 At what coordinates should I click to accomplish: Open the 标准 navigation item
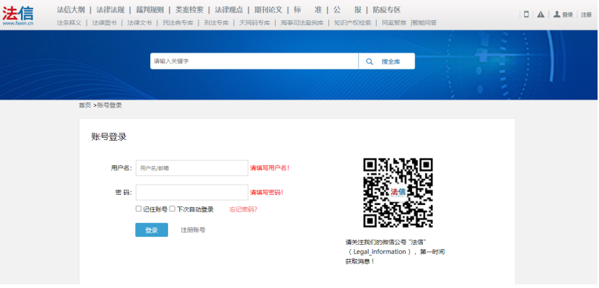tap(308, 10)
